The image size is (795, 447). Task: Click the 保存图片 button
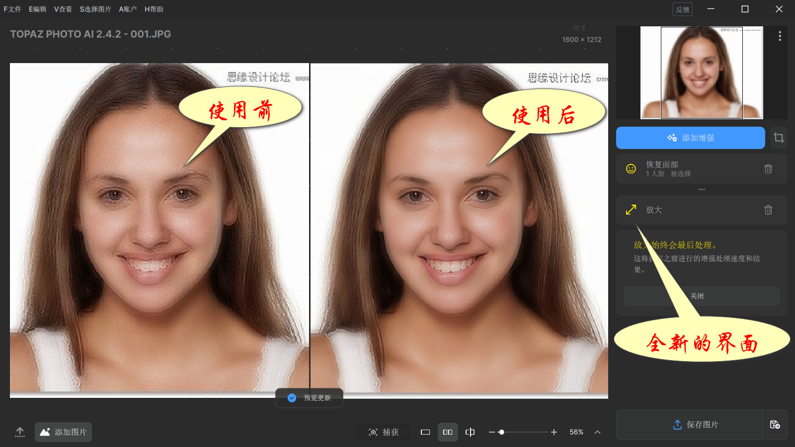point(690,425)
